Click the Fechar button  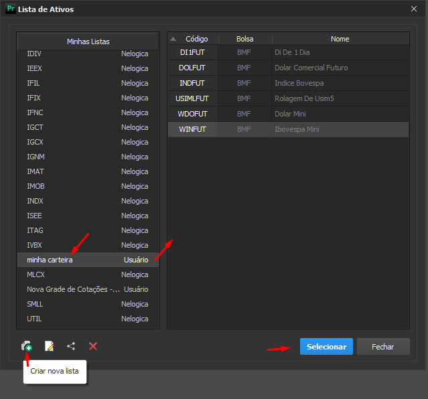click(x=383, y=347)
